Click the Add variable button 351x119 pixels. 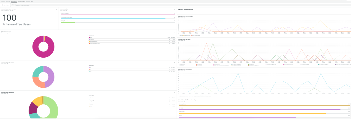pyautogui.click(x=6, y=5)
